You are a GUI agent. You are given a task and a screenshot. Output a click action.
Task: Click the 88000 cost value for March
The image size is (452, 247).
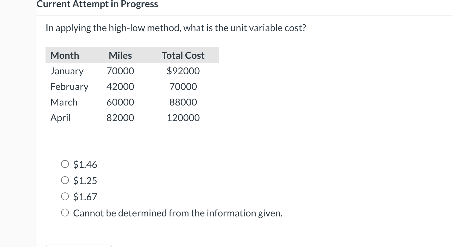(183, 102)
